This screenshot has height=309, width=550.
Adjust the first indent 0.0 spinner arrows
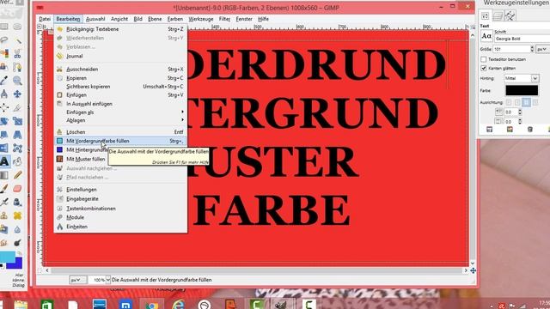[520, 112]
